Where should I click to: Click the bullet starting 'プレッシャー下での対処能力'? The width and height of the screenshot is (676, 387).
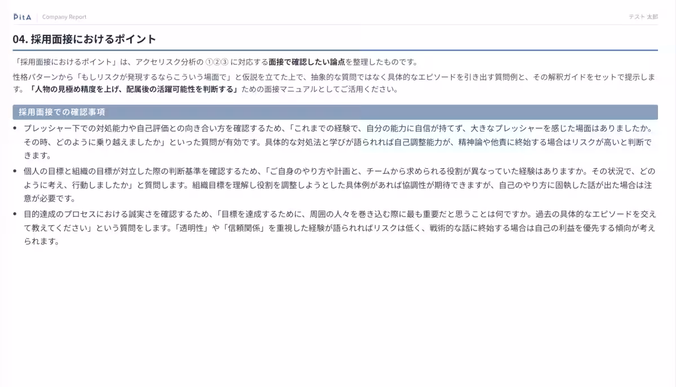click(340, 142)
